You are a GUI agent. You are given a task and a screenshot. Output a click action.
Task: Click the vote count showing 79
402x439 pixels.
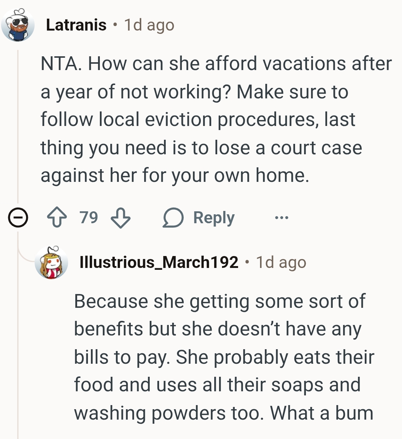(89, 218)
